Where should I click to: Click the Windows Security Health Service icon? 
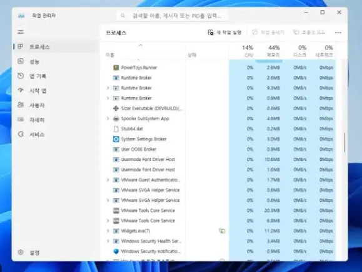[116, 241]
